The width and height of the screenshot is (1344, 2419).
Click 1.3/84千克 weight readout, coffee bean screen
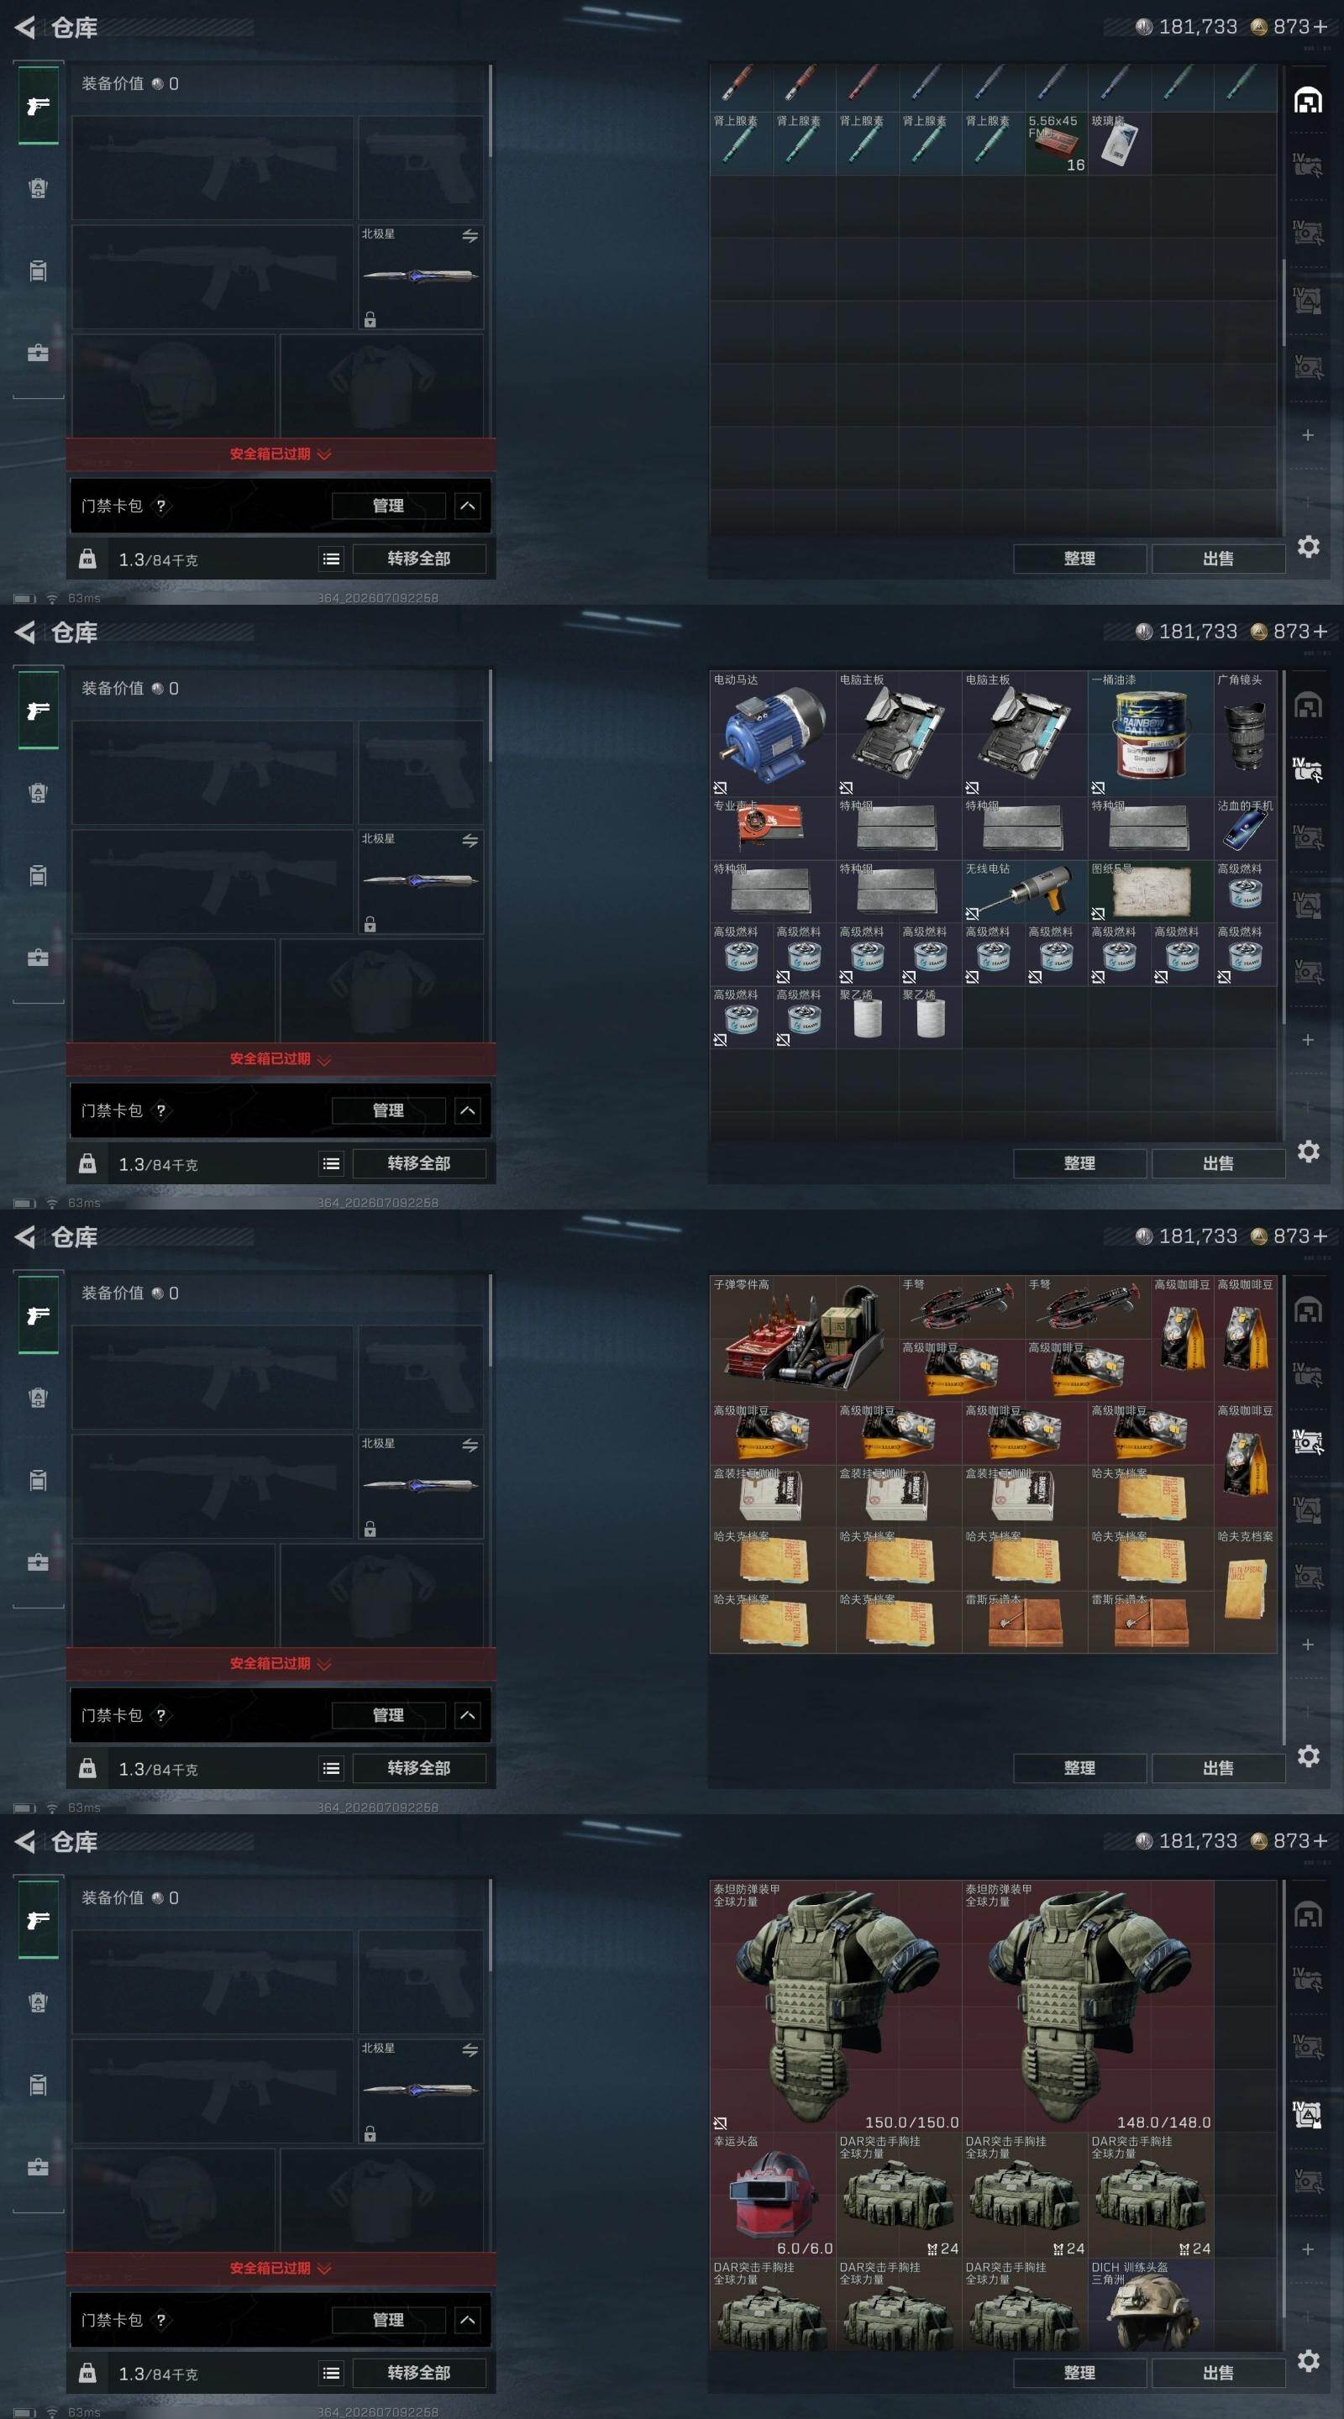(158, 1769)
